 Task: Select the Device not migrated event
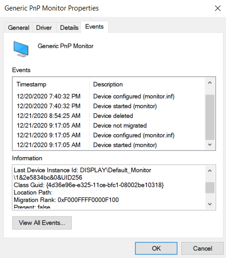click(x=109, y=125)
